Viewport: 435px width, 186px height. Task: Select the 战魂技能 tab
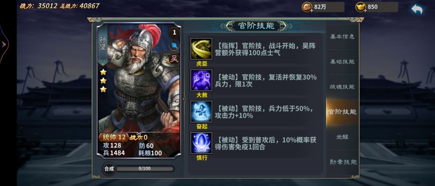tap(342, 87)
